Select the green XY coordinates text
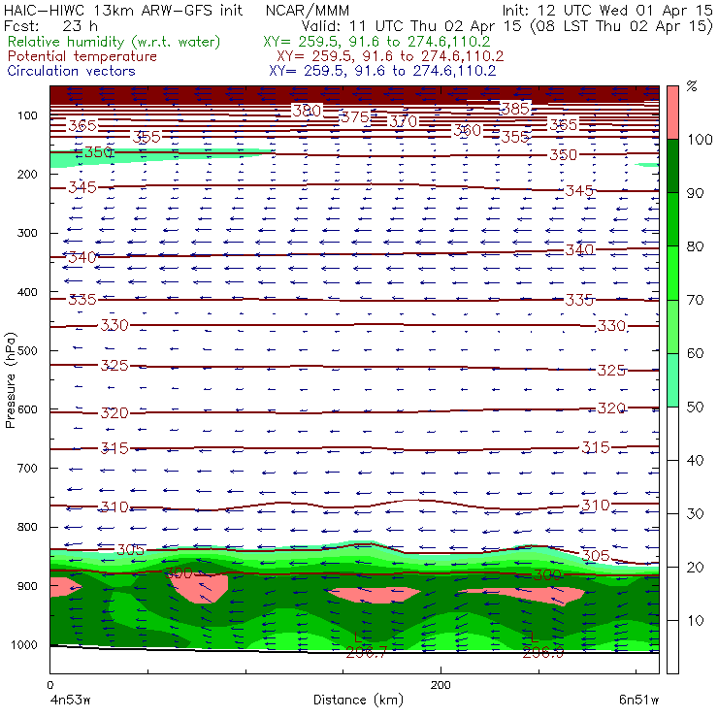The width and height of the screenshot is (718, 718). tap(376, 42)
